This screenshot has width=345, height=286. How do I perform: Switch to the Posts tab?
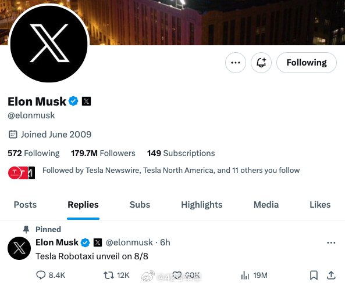(x=25, y=205)
